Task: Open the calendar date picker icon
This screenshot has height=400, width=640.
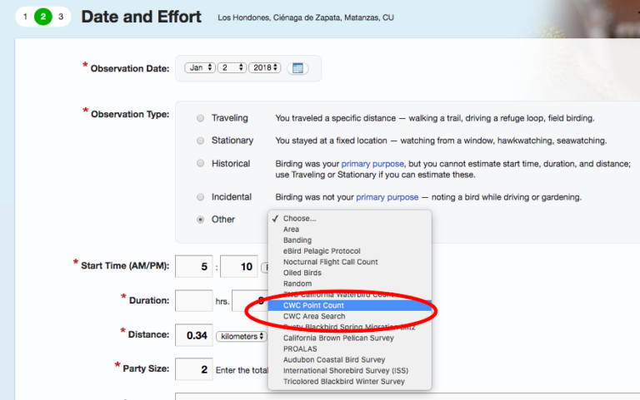Action: [x=297, y=68]
